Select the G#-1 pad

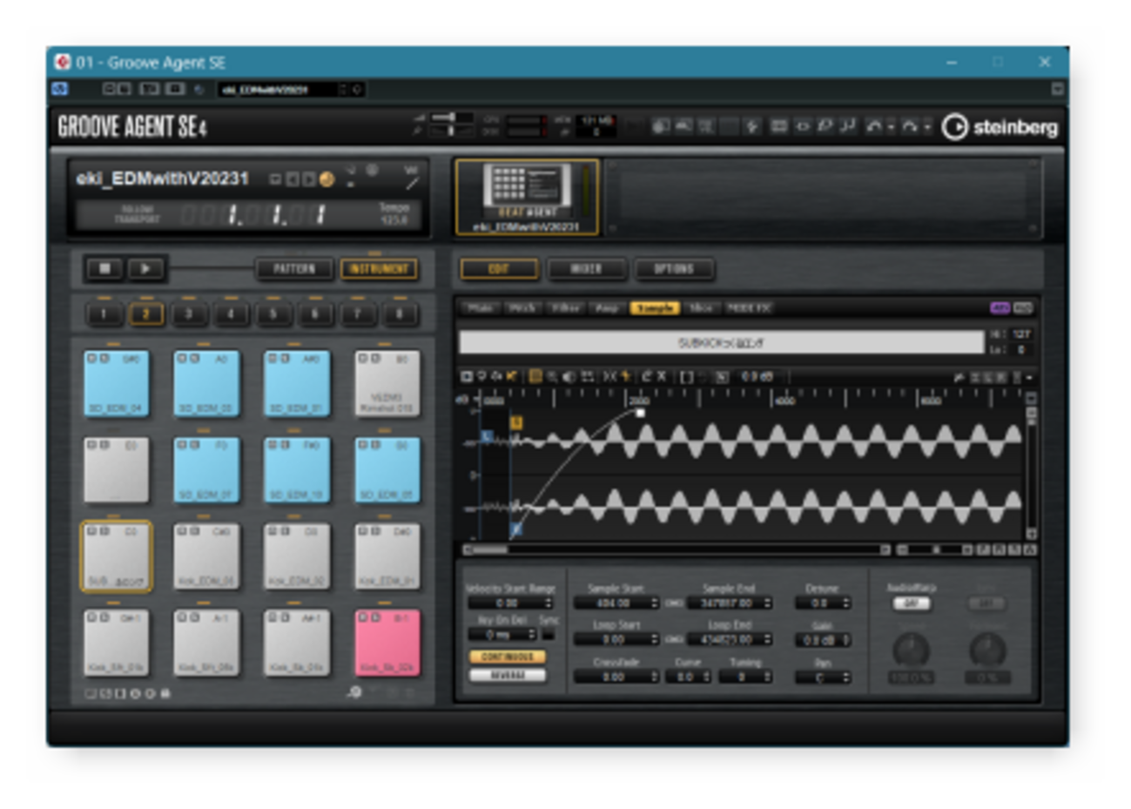coord(117,643)
